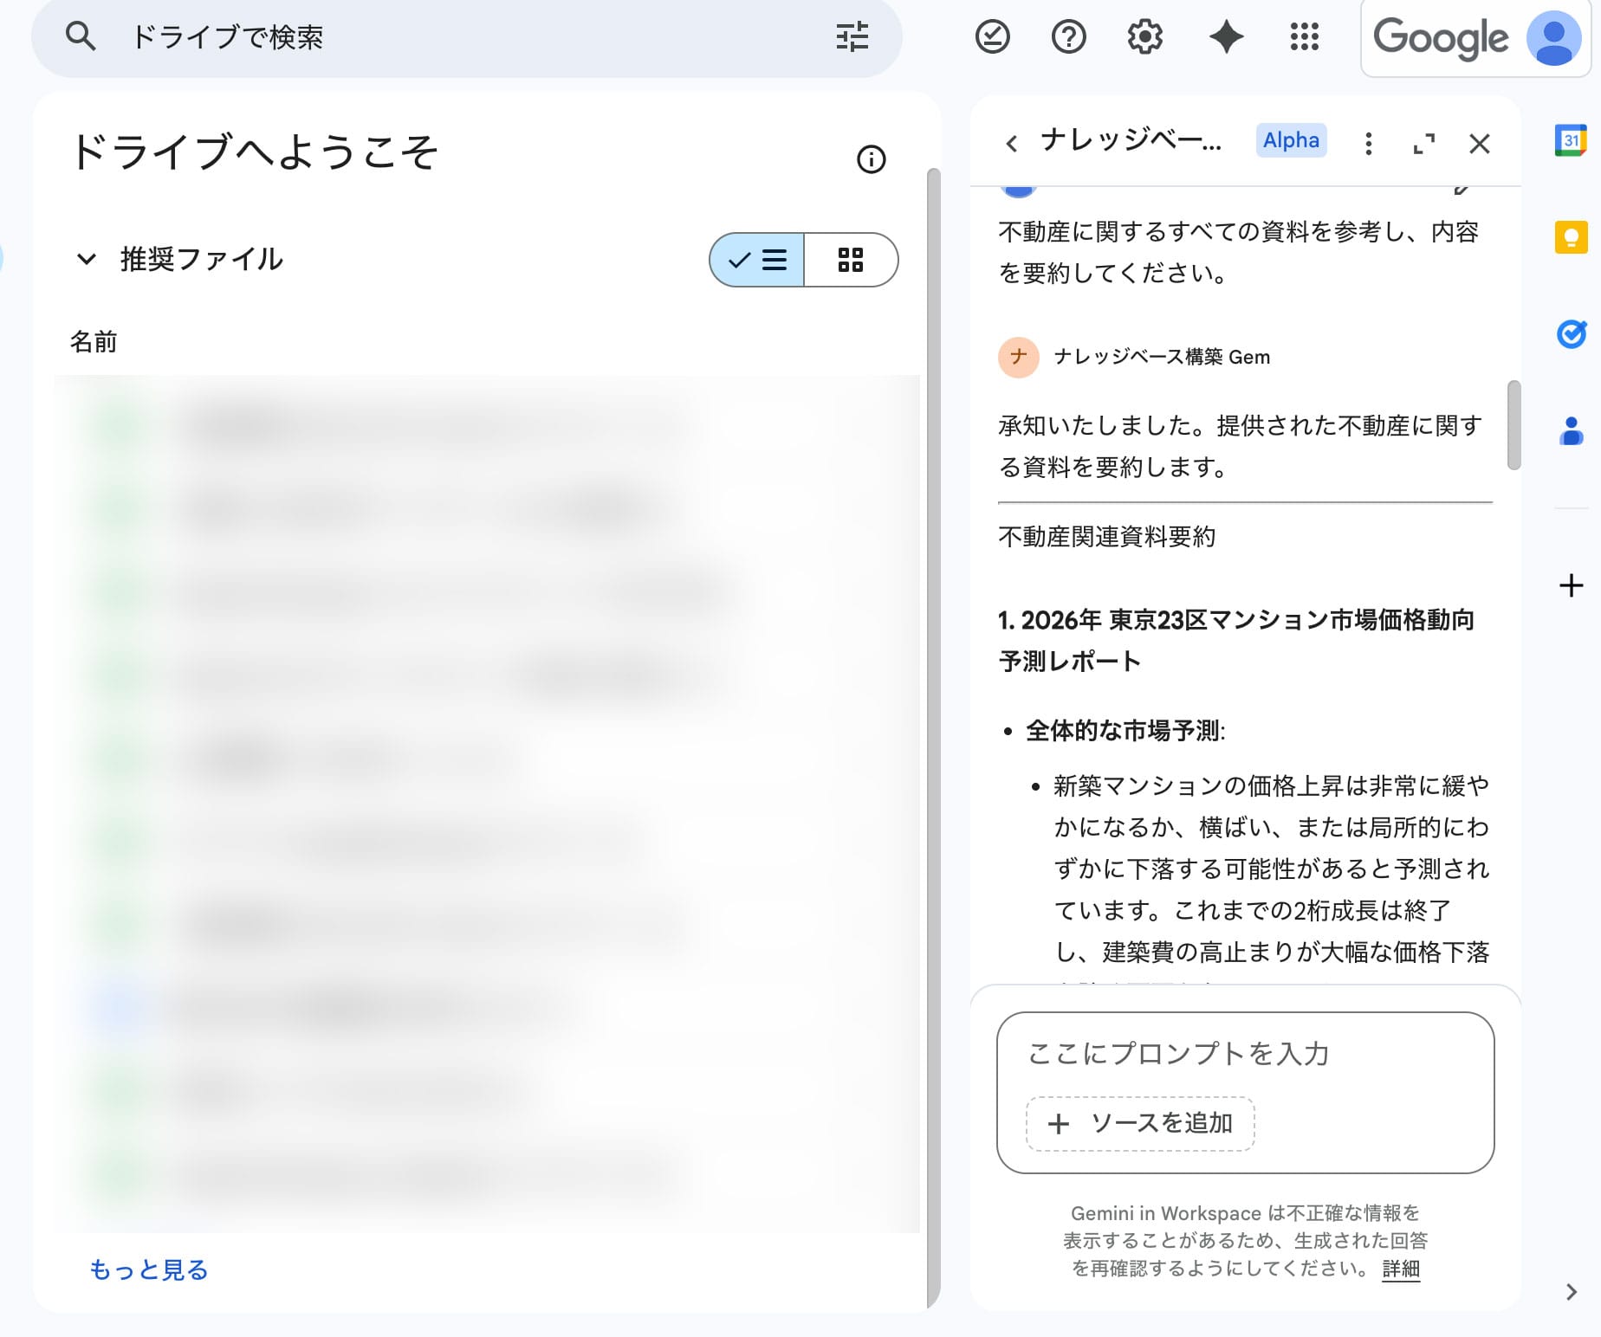Switch to list layout view
This screenshot has height=1337, width=1601.
[757, 260]
